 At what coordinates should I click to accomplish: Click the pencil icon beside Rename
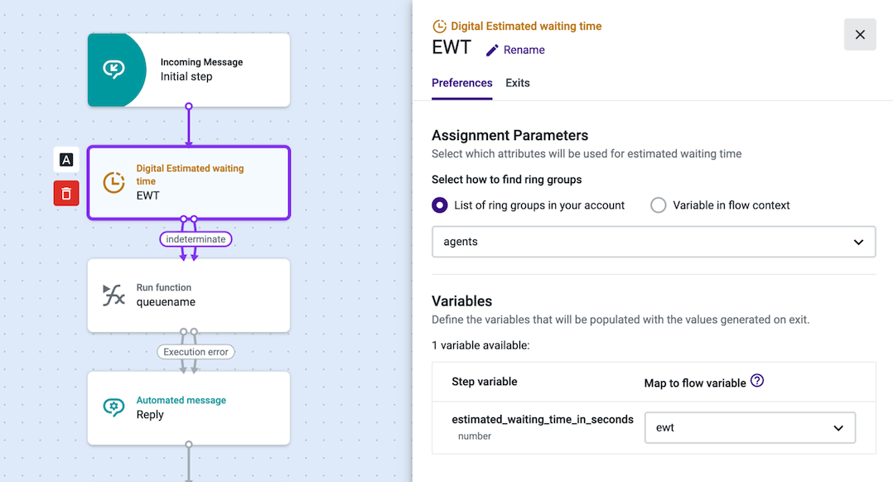492,50
